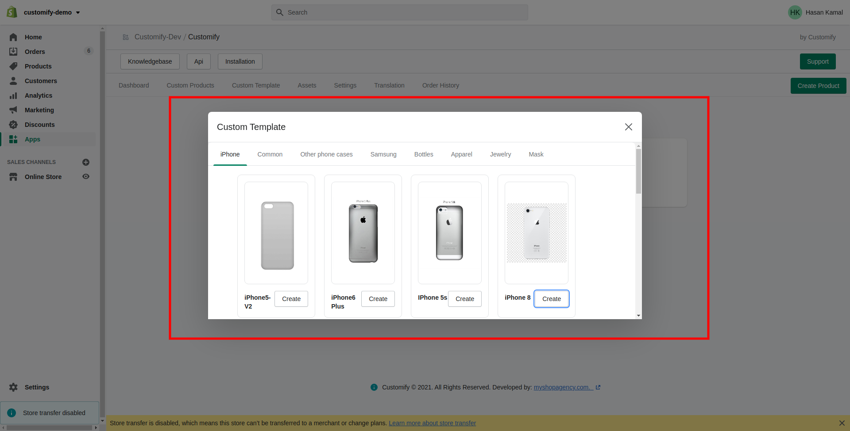Open the Installation button
The width and height of the screenshot is (850, 431).
pos(240,61)
